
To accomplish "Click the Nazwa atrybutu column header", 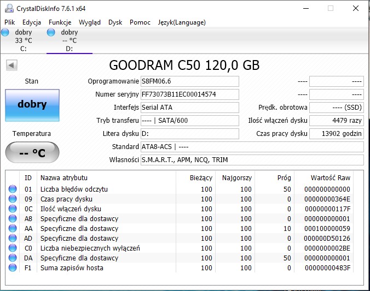I will point(106,178).
